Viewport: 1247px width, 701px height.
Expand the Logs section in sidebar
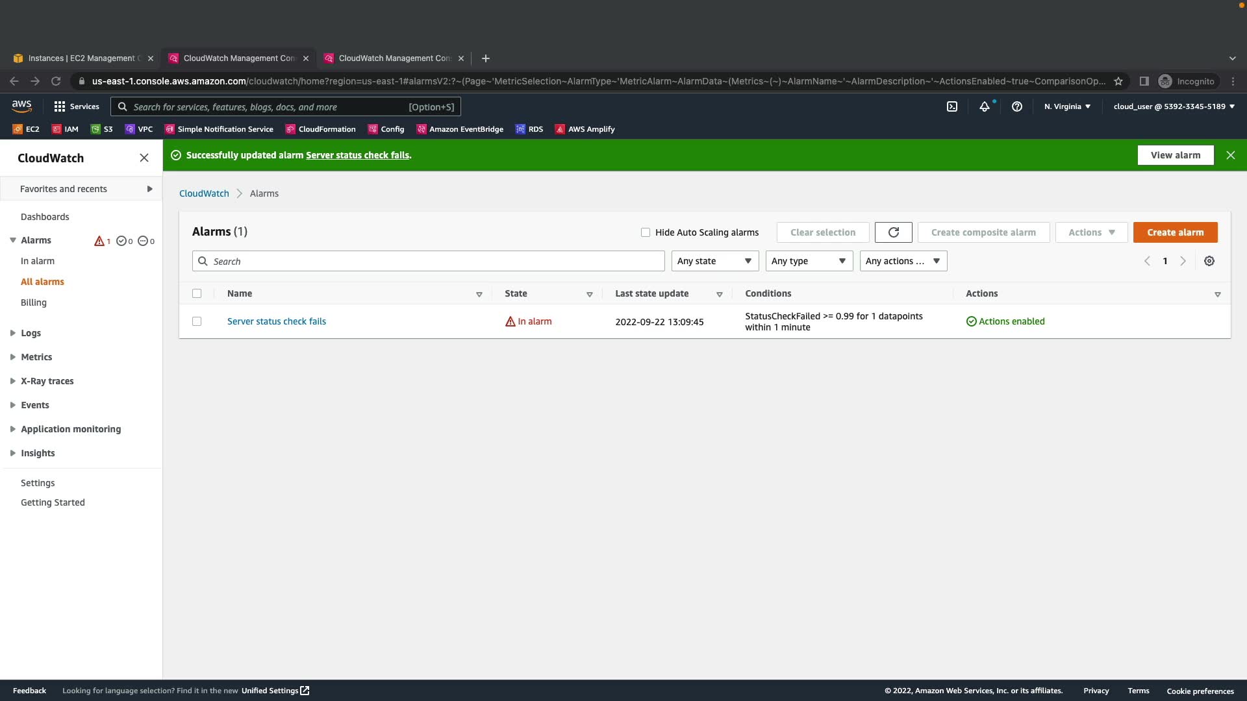coord(30,333)
